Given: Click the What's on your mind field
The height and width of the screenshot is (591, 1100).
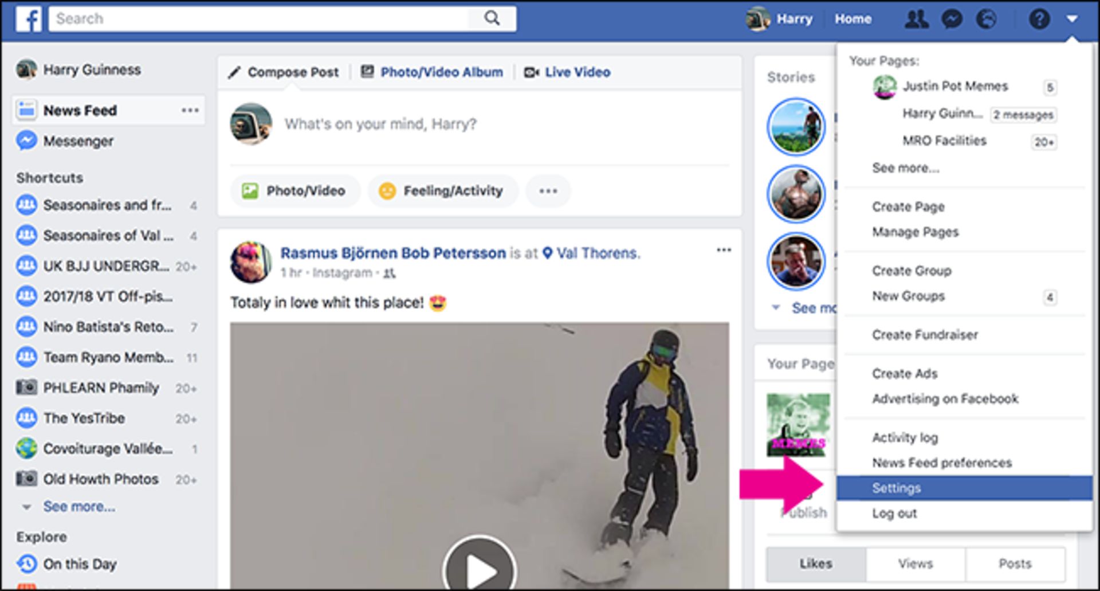Looking at the screenshot, I should pyautogui.click(x=380, y=124).
